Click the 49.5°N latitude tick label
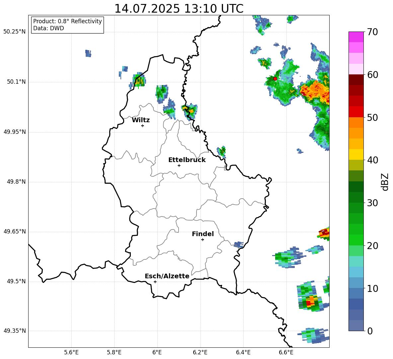 tap(17, 281)
